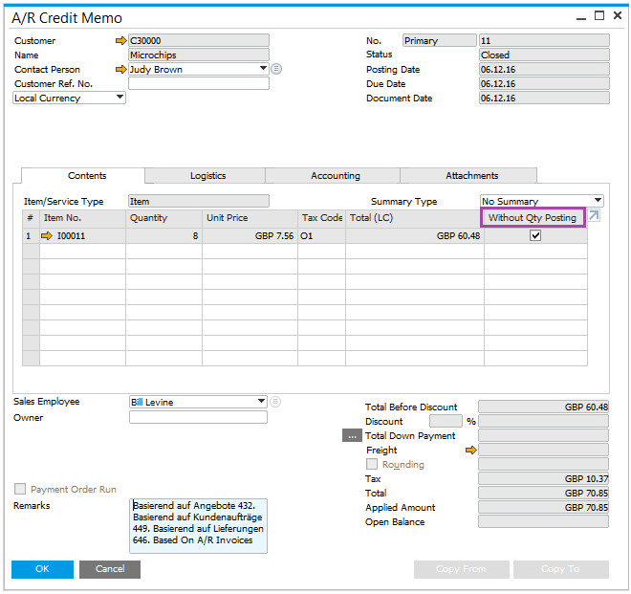The width and height of the screenshot is (631, 594).
Task: Click the OK button
Action: [x=42, y=569]
